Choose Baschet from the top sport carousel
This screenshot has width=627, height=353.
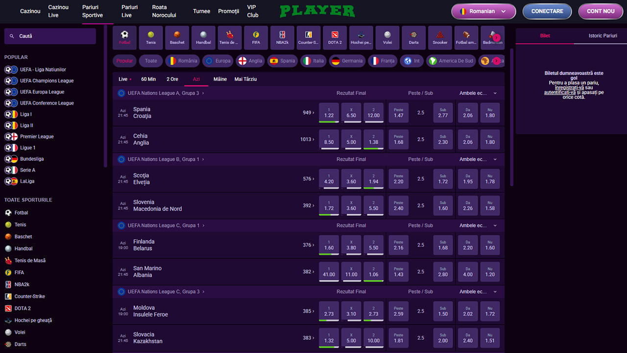tap(177, 38)
